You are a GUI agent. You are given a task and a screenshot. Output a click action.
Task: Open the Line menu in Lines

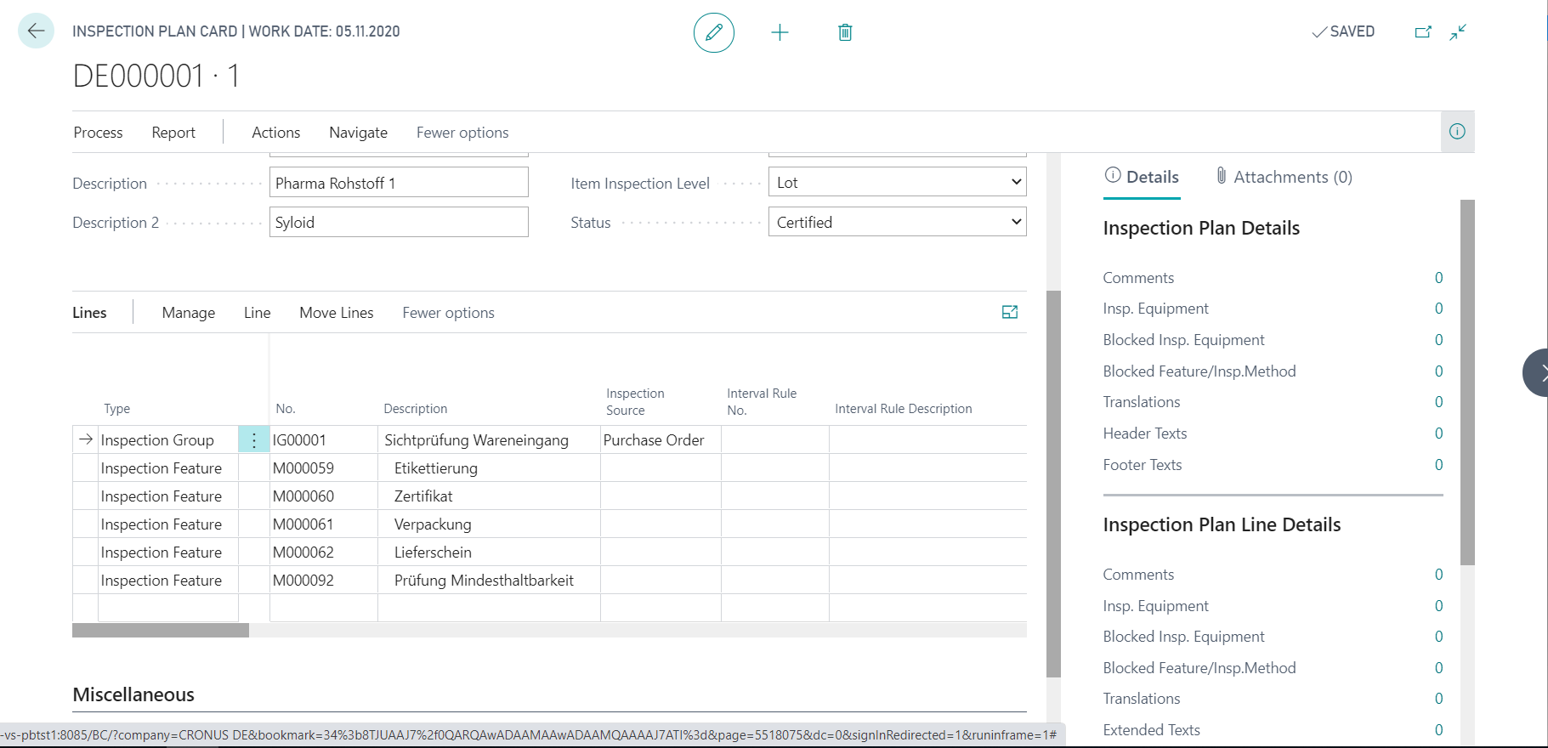tap(258, 313)
